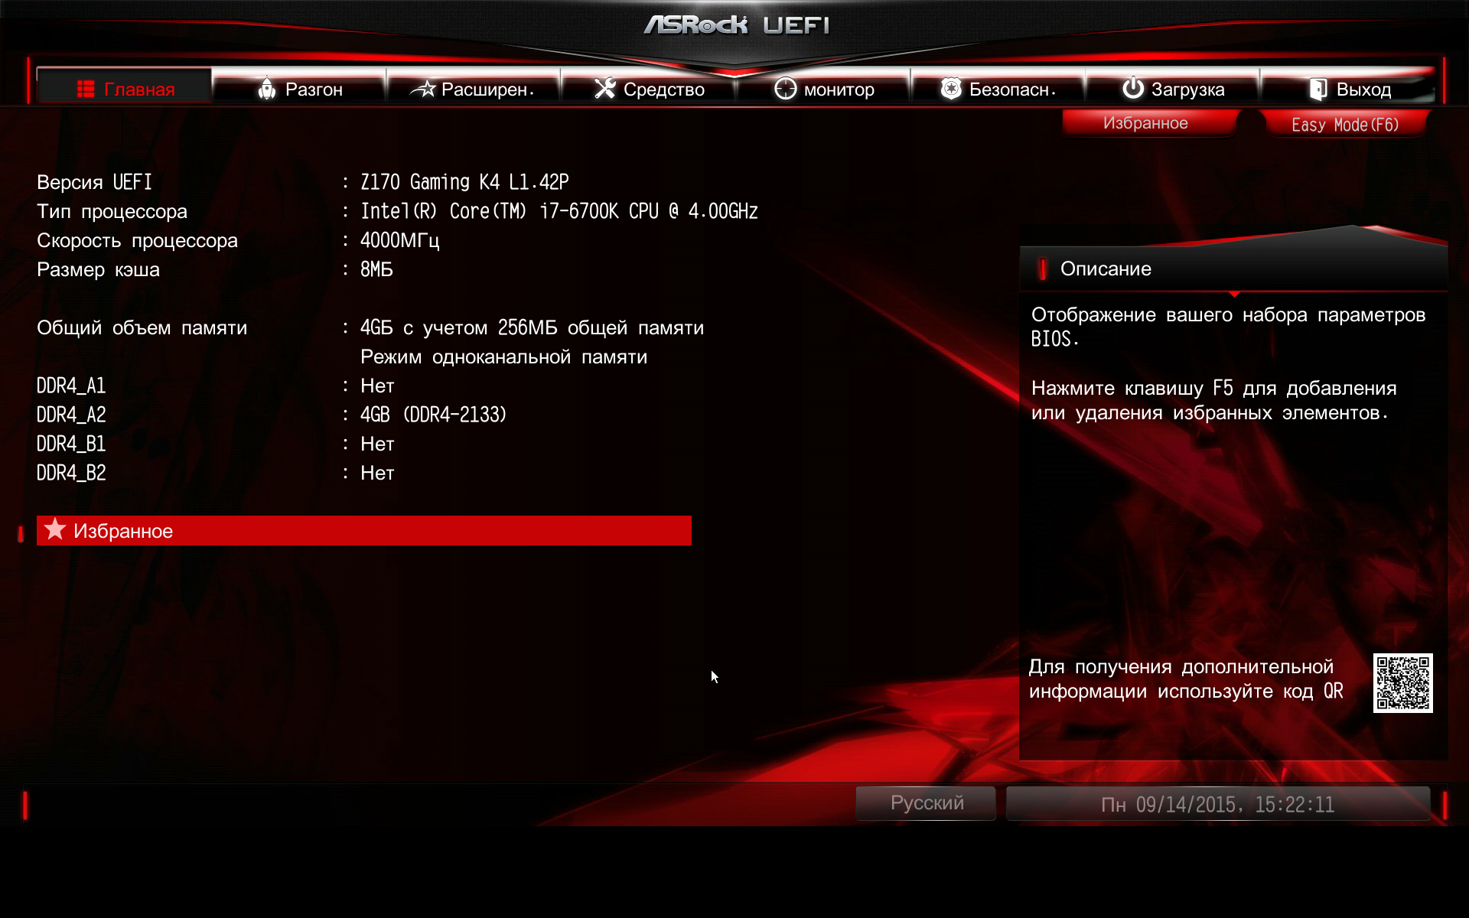Open the Главная tab

tap(139, 90)
